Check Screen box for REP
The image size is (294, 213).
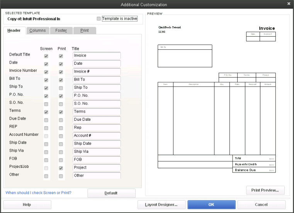46,128
